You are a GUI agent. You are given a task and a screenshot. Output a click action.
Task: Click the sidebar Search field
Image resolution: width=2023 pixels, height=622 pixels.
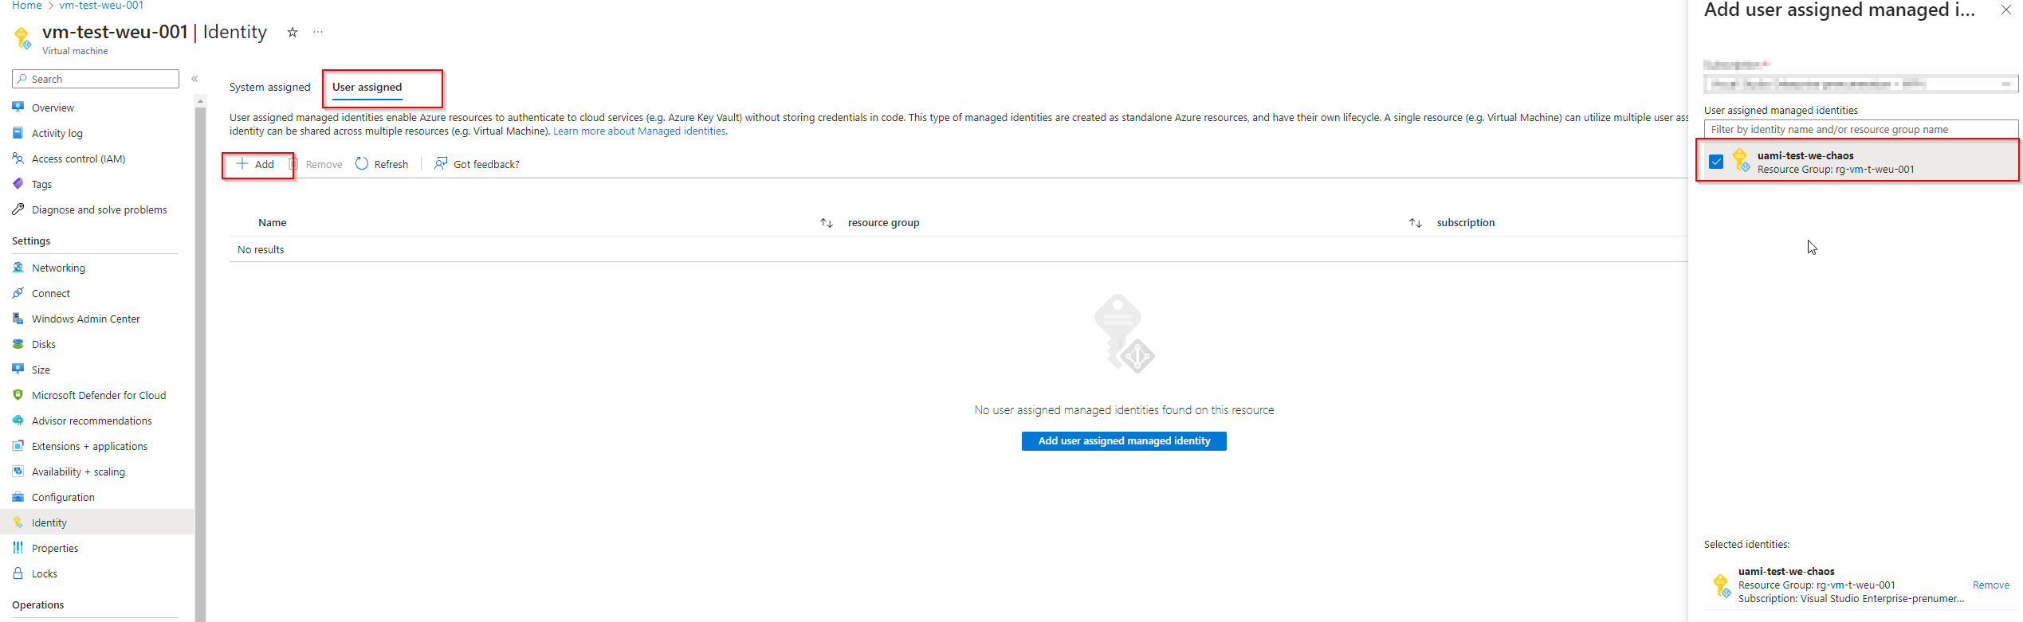[x=96, y=79]
